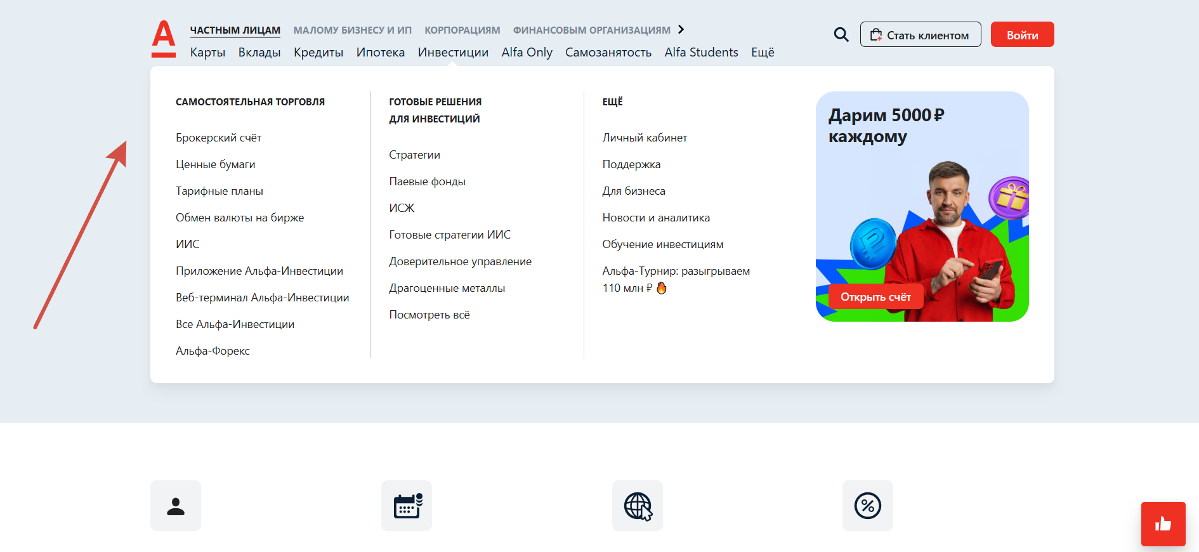Open Веб-терминал Альфа-Инвестиции link
The image size is (1199, 552).
pyautogui.click(x=263, y=298)
